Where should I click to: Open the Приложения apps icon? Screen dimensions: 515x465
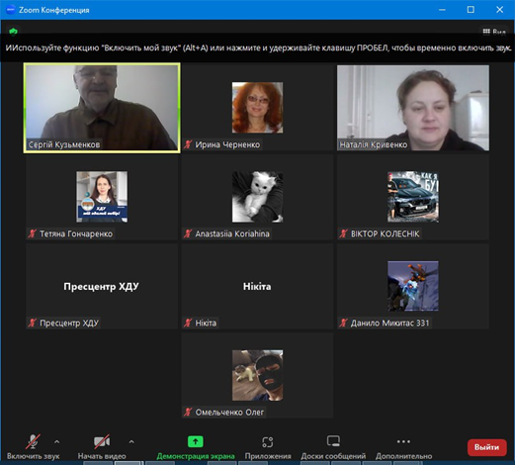(x=268, y=442)
